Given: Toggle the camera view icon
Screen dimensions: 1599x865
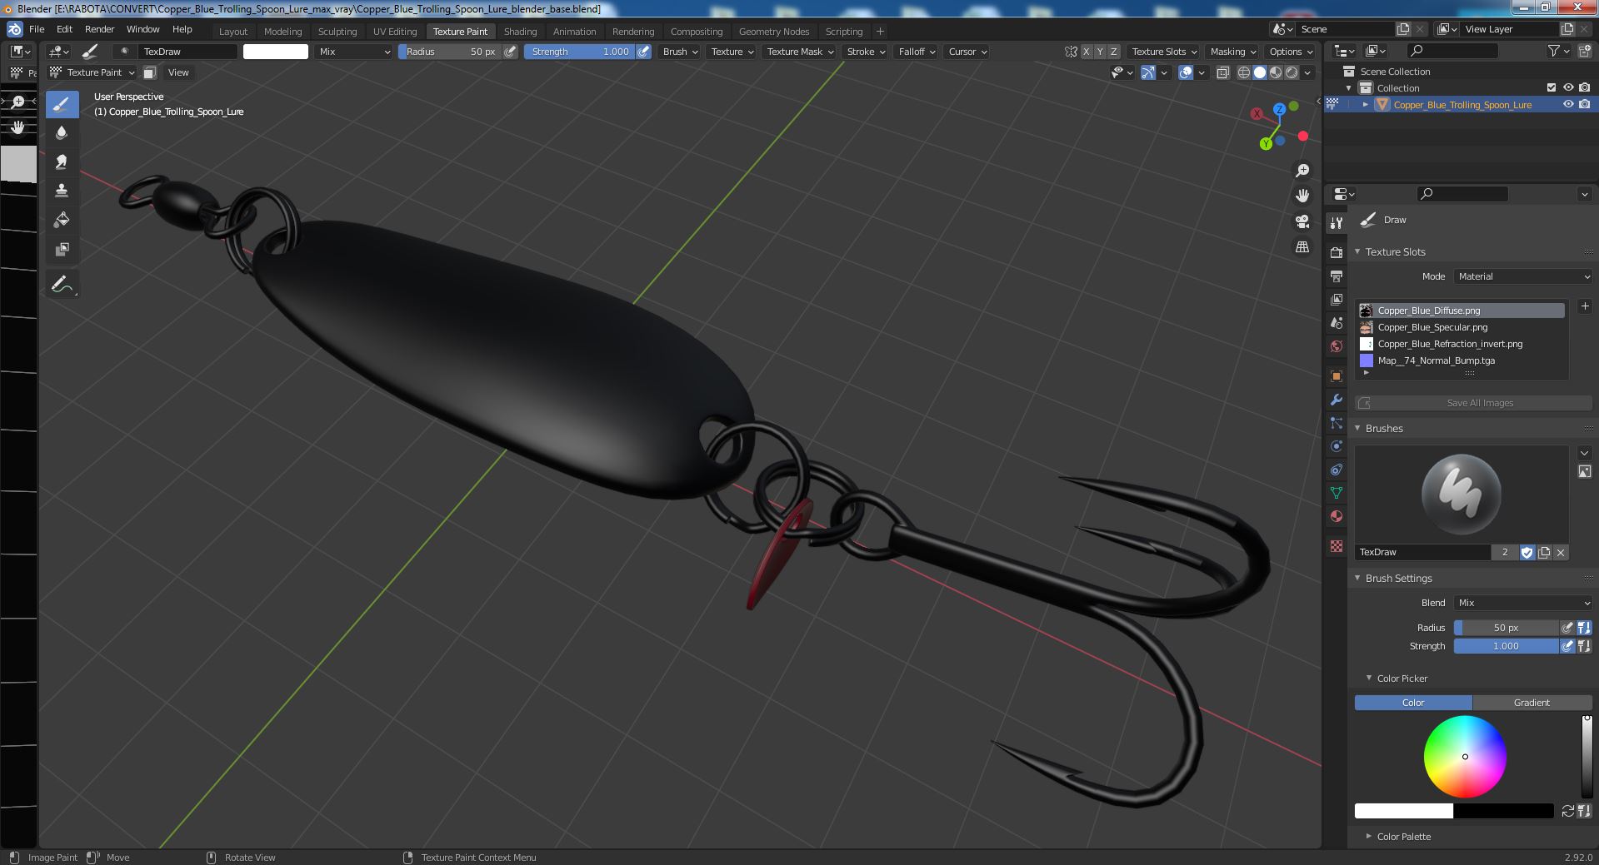Looking at the screenshot, I should (x=1302, y=221).
